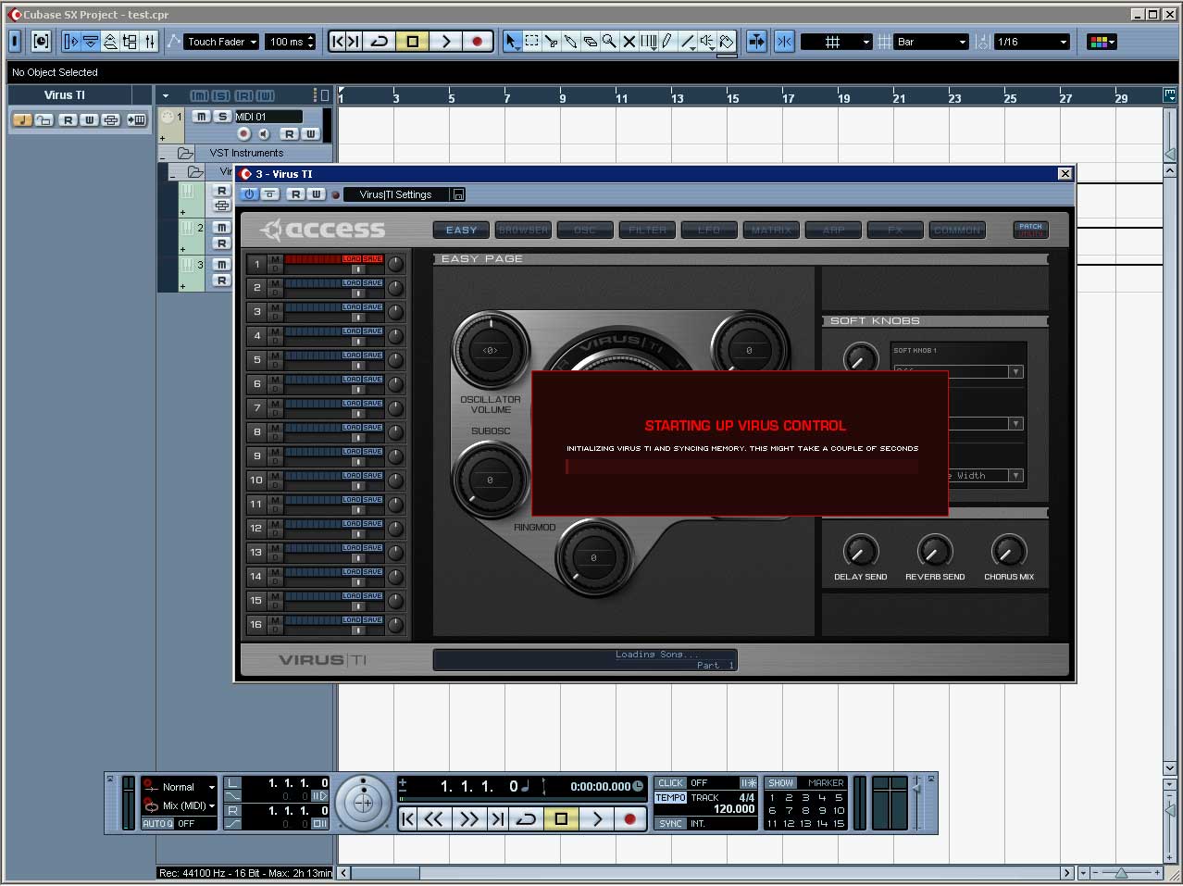Select the Color paint bucket tool

pyautogui.click(x=727, y=42)
